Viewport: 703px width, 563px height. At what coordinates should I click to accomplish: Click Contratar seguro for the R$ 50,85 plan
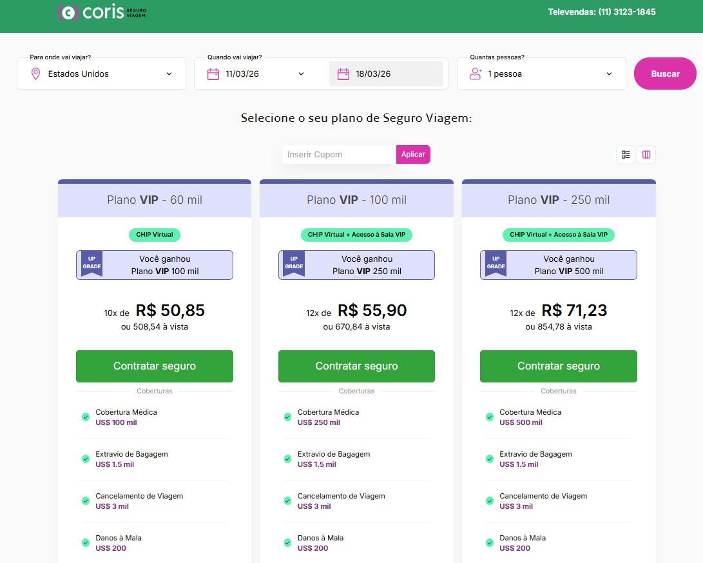pyautogui.click(x=155, y=366)
